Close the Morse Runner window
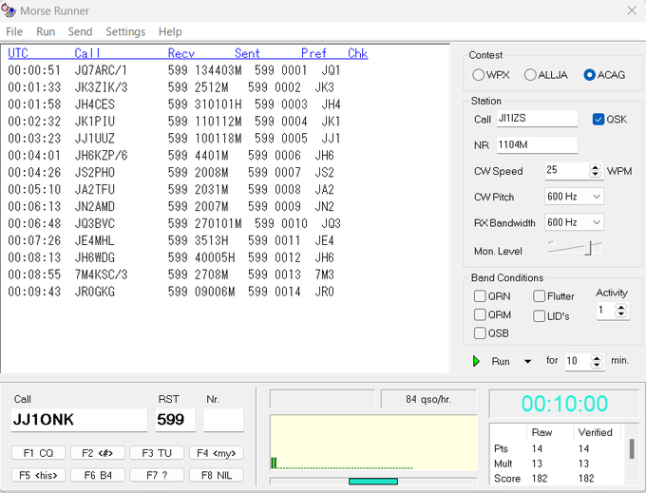 632,10
